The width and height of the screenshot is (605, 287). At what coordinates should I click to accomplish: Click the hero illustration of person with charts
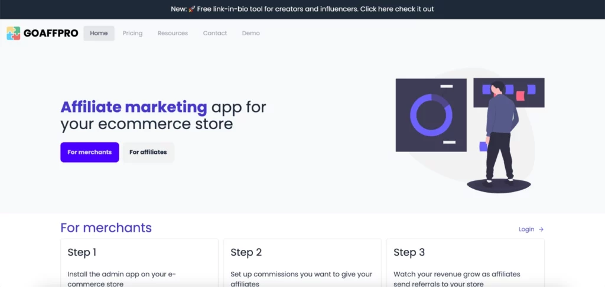pyautogui.click(x=470, y=131)
